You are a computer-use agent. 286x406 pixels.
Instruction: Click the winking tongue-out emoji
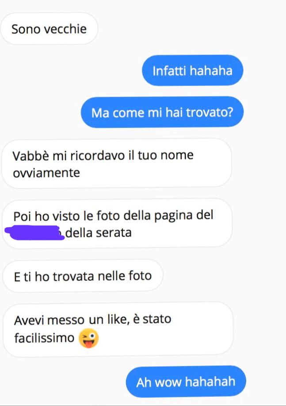89,338
